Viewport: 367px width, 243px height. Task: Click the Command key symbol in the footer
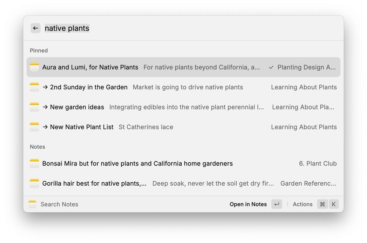(322, 204)
